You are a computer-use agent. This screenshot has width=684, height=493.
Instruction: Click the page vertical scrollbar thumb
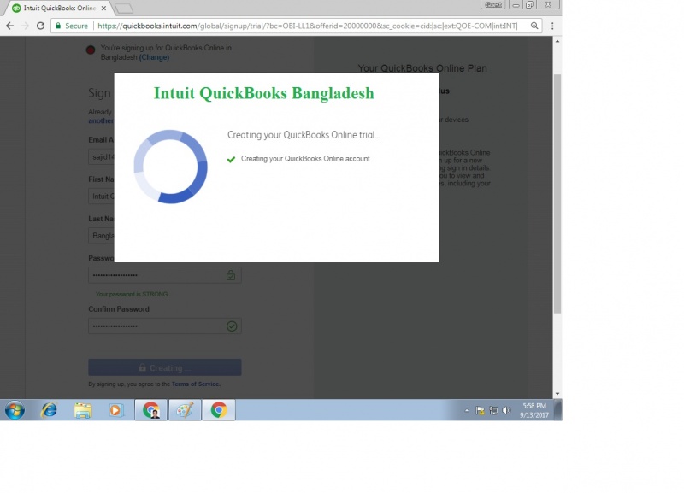[557, 194]
